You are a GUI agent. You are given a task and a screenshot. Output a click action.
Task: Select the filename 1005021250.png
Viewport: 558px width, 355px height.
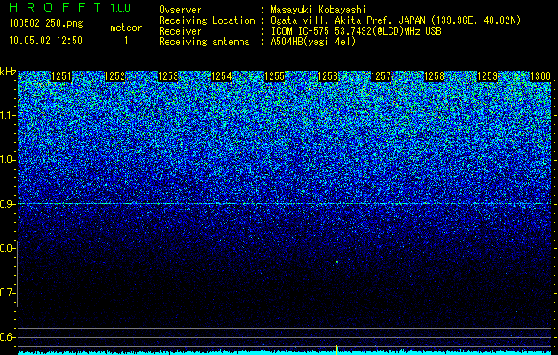(x=46, y=24)
